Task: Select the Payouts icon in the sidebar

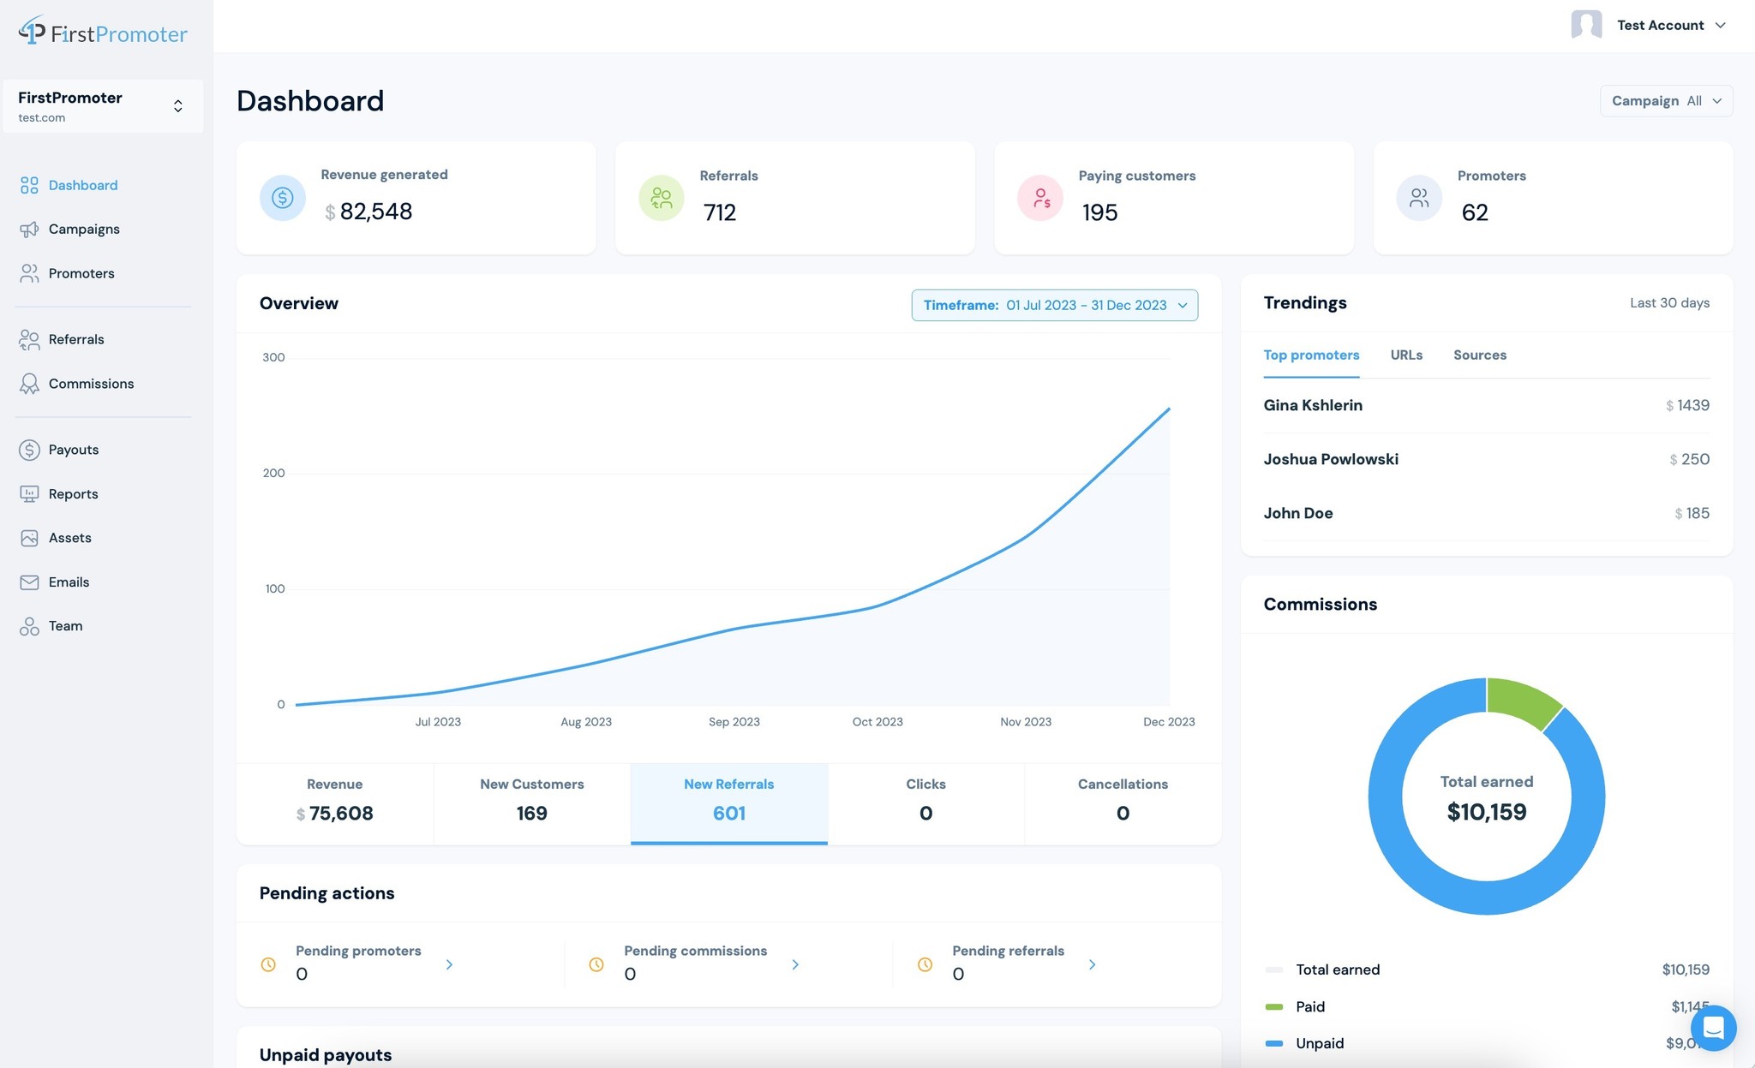Action: 28,450
